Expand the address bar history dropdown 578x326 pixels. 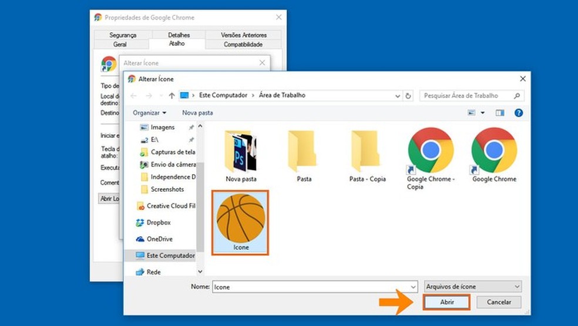(397, 96)
